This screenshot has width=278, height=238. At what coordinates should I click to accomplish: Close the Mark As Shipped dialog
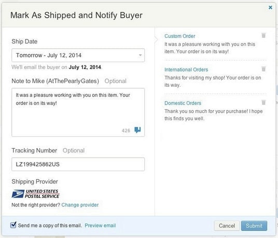(270, 7)
